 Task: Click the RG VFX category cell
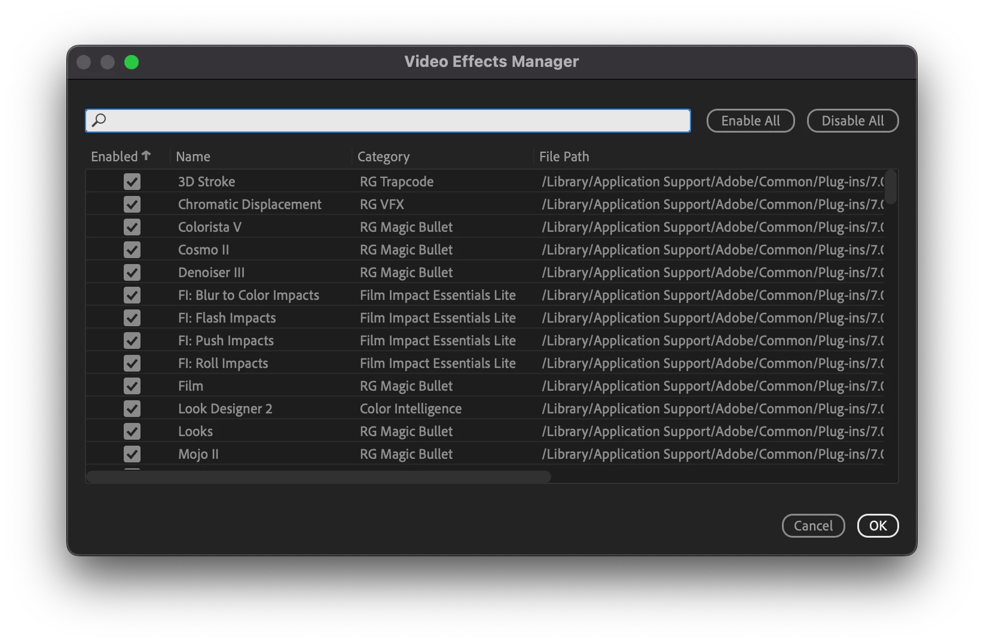[381, 204]
